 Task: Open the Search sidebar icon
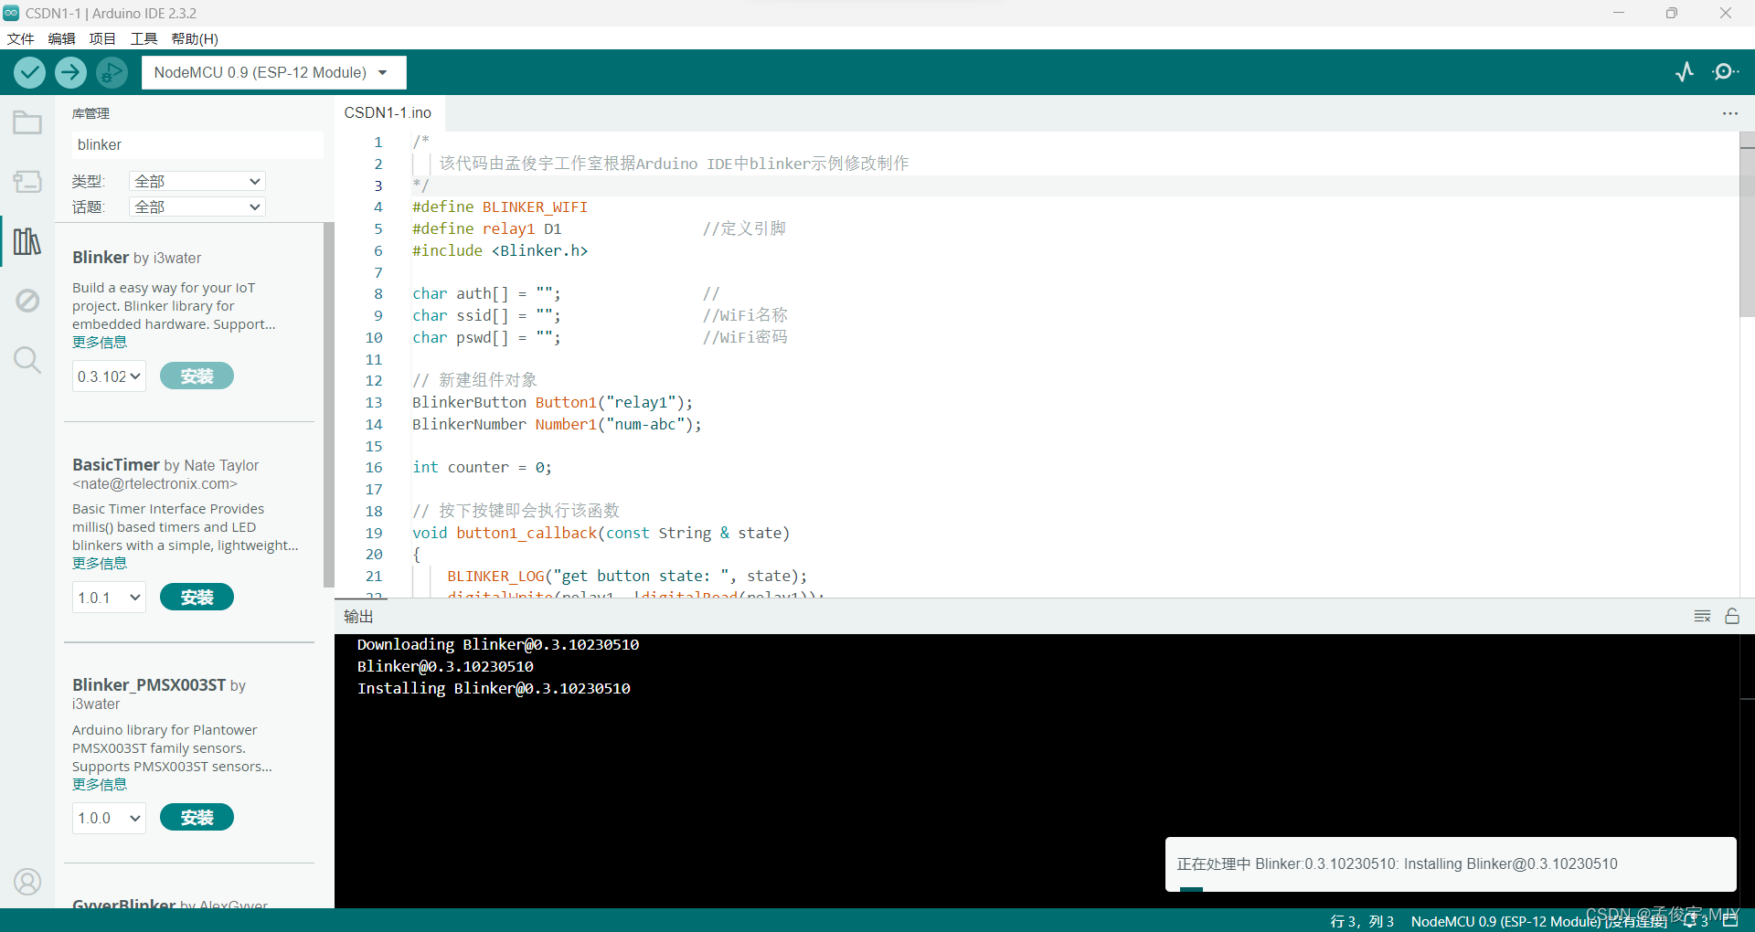click(27, 360)
